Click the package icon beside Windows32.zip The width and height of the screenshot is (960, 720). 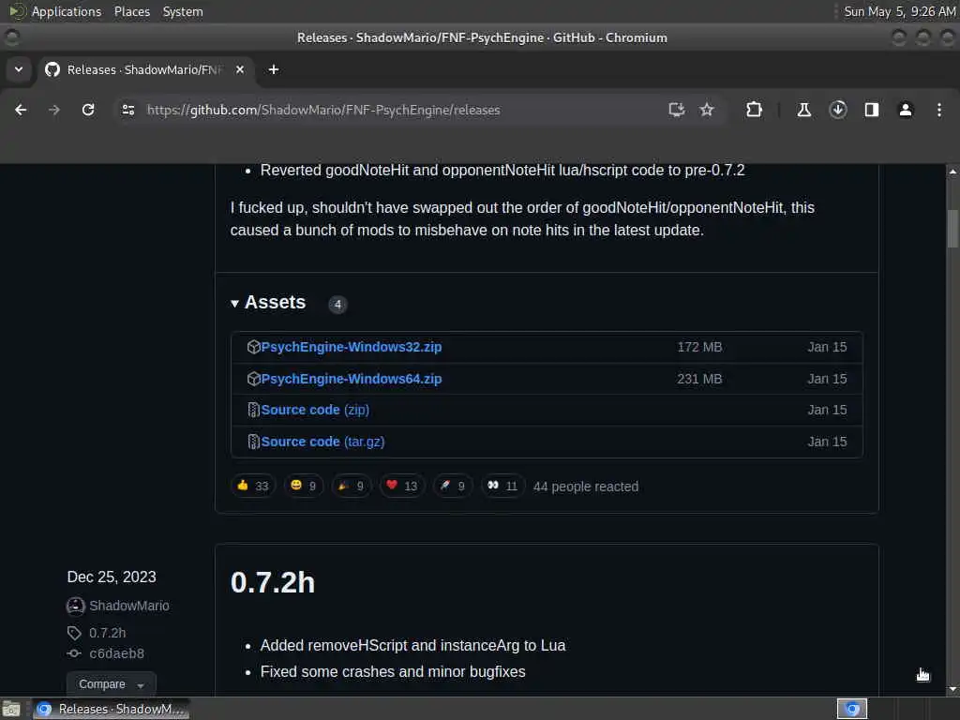[x=253, y=347]
